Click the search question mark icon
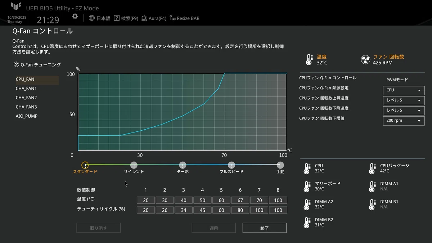The height and width of the screenshot is (243, 432). click(117, 18)
